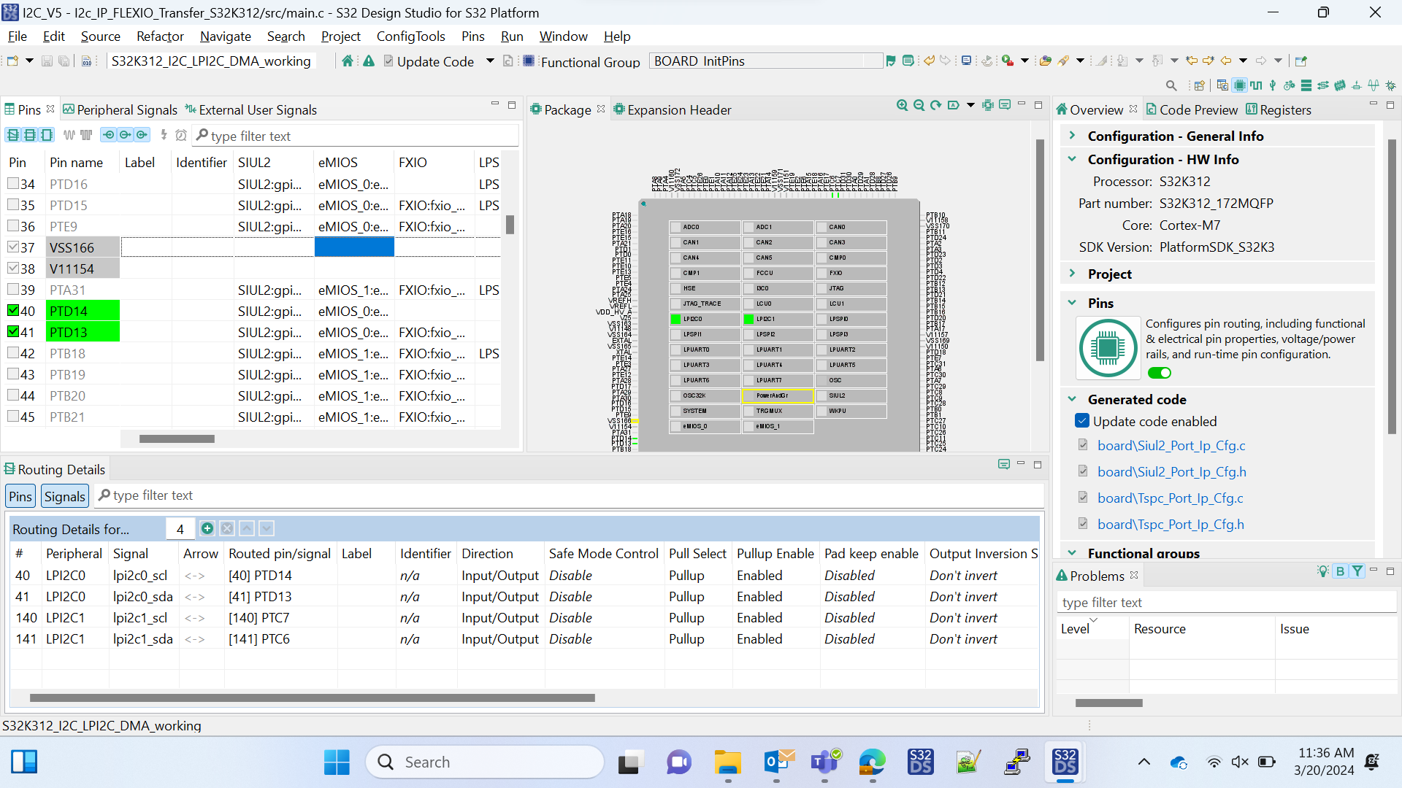Open Microsoft Teams from the taskbar
This screenshot has height=788, width=1402.
tap(824, 762)
